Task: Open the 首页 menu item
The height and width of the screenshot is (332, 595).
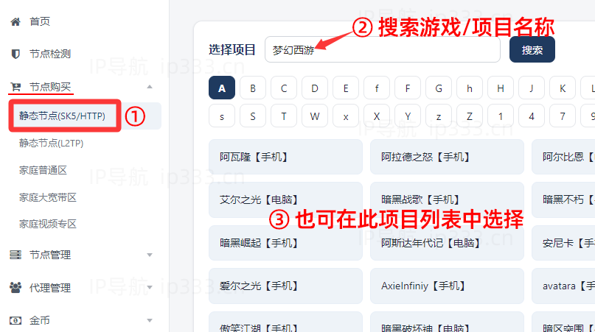Action: tap(40, 21)
